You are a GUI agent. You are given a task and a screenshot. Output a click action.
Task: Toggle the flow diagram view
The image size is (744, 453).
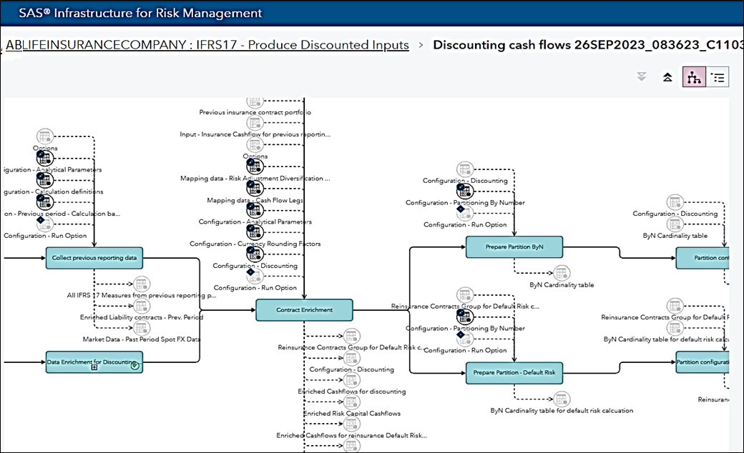[693, 76]
